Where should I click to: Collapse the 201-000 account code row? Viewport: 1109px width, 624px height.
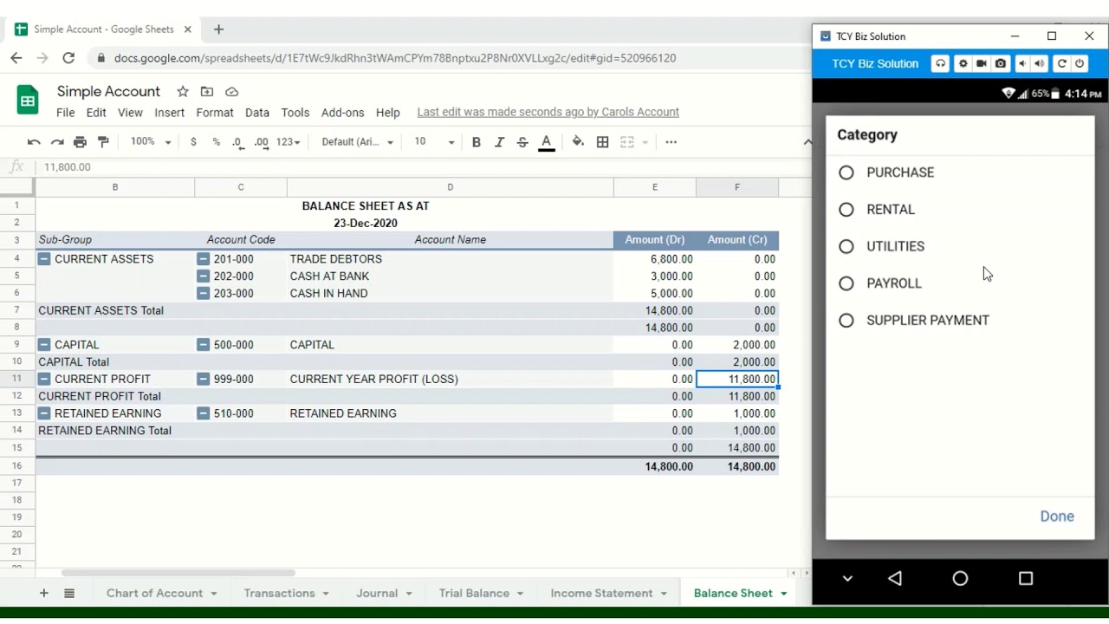(x=203, y=259)
